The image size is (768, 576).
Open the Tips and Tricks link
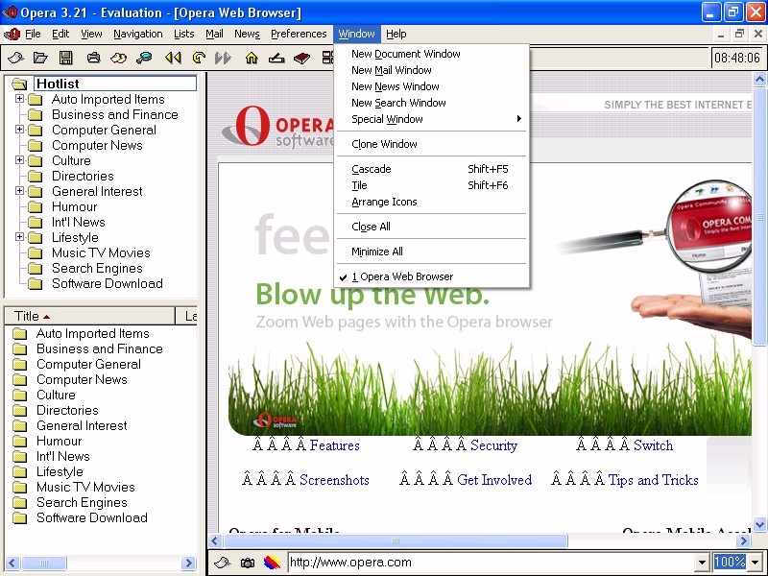coord(653,479)
